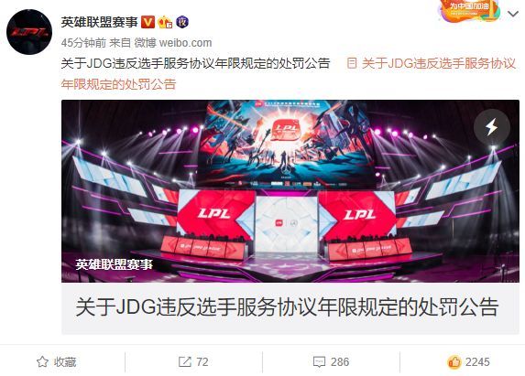The height and width of the screenshot is (376, 525).
Task: Open the orange JDG article link
Action: (288, 73)
